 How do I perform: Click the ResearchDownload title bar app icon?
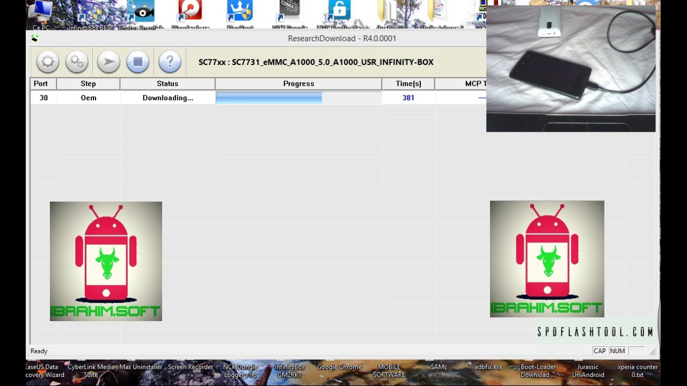(x=35, y=39)
